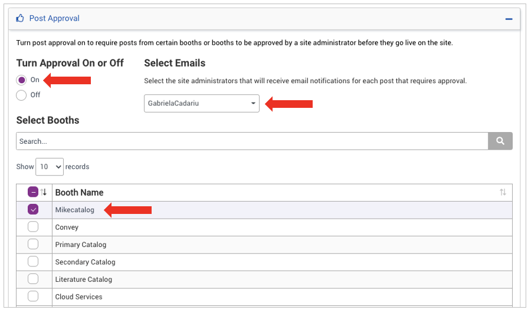Focus the booth Search field
Image resolution: width=528 pixels, height=310 pixels.
pyautogui.click(x=252, y=141)
